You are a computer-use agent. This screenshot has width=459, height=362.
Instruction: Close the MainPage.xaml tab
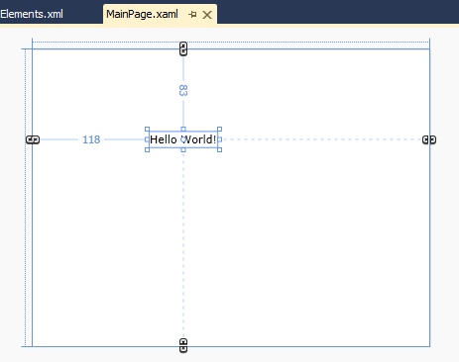tap(207, 15)
